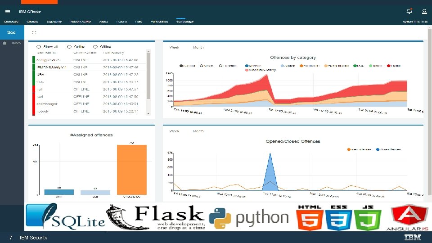The height and width of the screenshot is (243, 432).
Task: Click the blue closed-offences peak
Action: pyautogui.click(x=270, y=174)
